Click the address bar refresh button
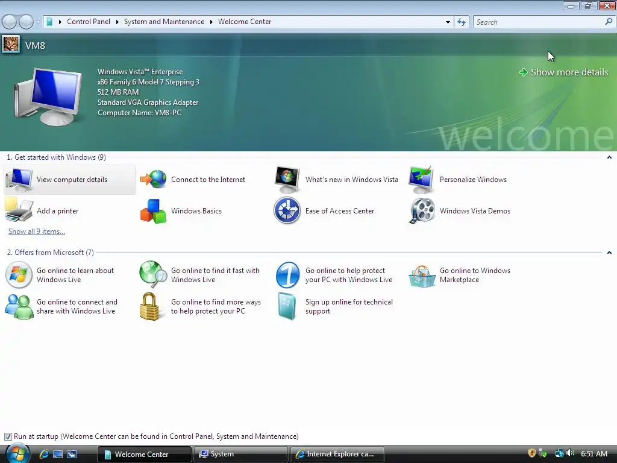617x463 pixels. pyautogui.click(x=461, y=22)
